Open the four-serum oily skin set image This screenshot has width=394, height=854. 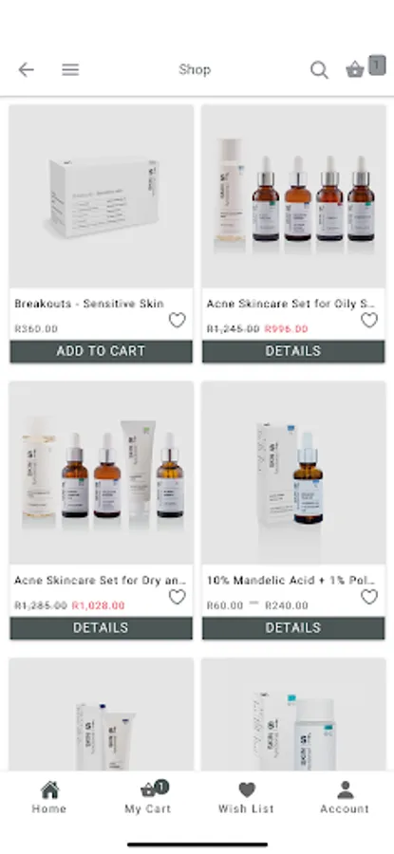pyautogui.click(x=293, y=196)
